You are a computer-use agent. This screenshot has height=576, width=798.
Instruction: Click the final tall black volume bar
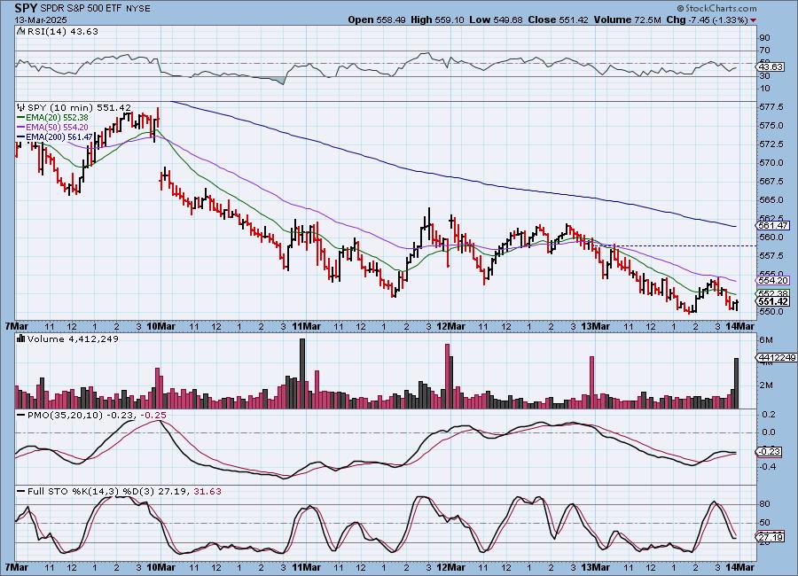click(x=736, y=383)
